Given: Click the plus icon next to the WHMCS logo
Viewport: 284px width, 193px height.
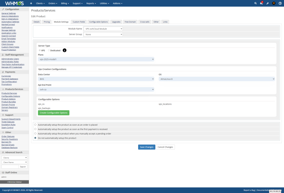Looking at the screenshot, I should click(31, 3).
